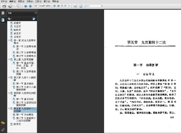Collapse the 第四章 bookmark node

coord(9,93)
